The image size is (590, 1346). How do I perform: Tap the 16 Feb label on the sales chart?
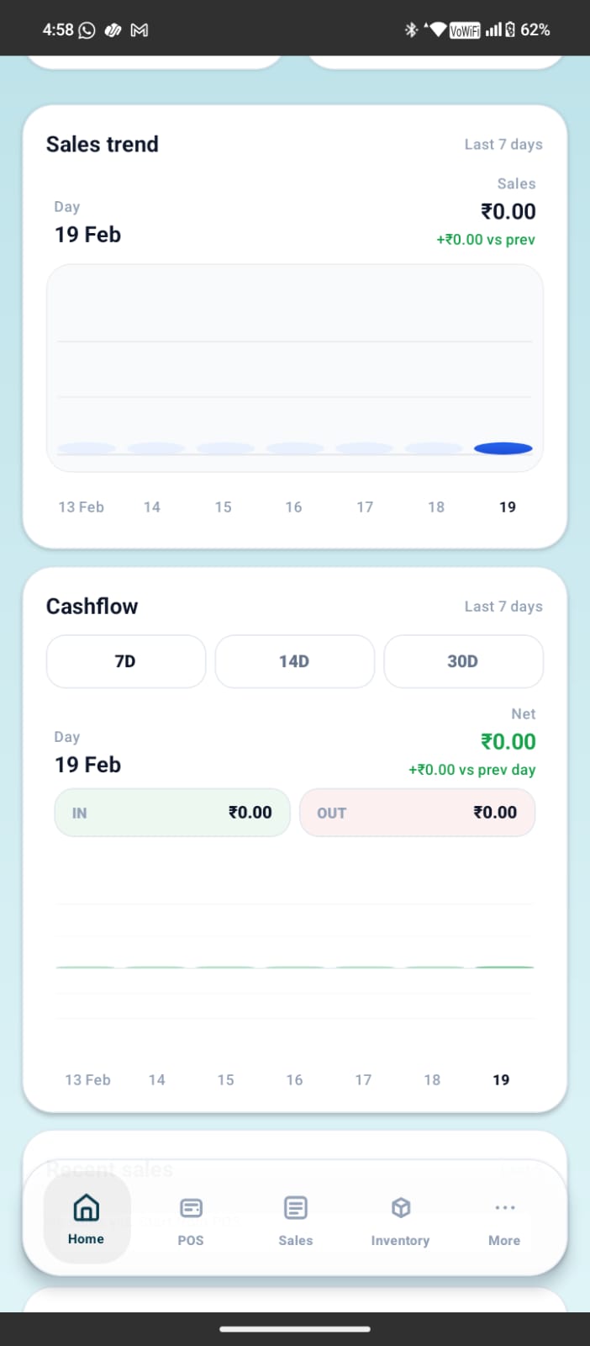coord(293,506)
